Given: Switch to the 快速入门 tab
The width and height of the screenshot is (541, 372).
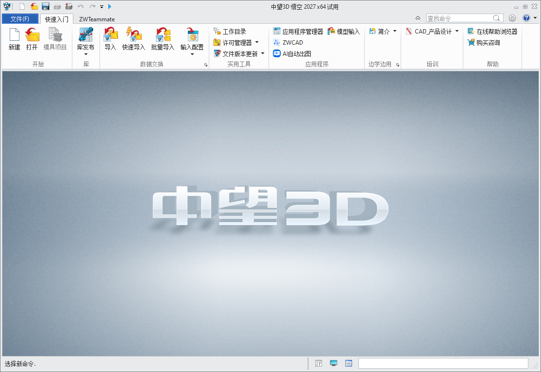Looking at the screenshot, I should [57, 19].
